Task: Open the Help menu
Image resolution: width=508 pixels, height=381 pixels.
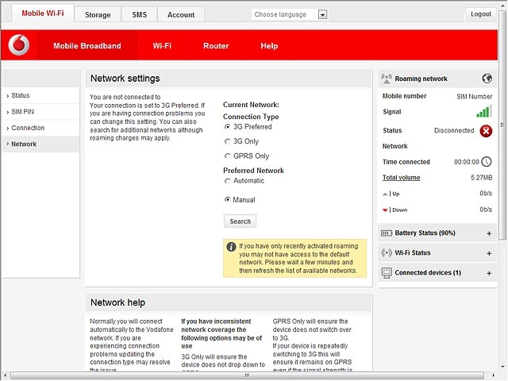Action: click(x=269, y=46)
